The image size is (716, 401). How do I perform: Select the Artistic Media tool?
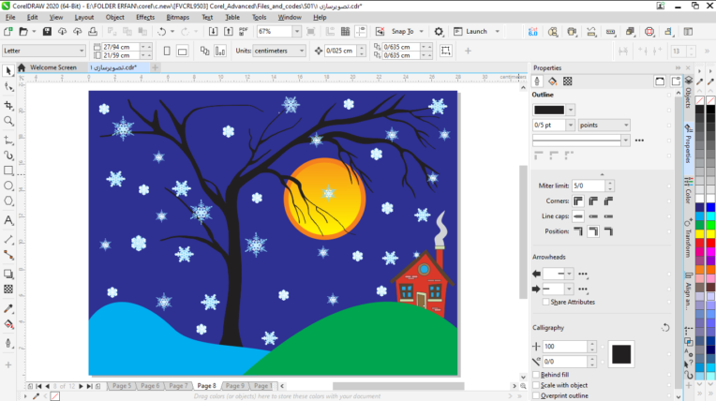point(8,156)
